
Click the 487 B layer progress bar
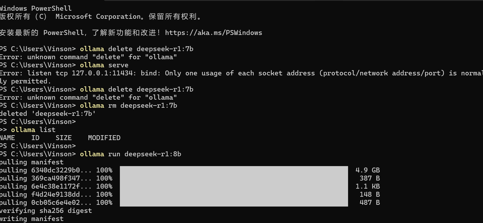tap(234, 202)
